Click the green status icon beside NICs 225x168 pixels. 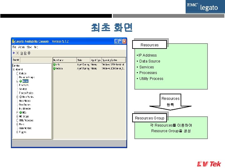pyautogui.click(x=21, y=112)
